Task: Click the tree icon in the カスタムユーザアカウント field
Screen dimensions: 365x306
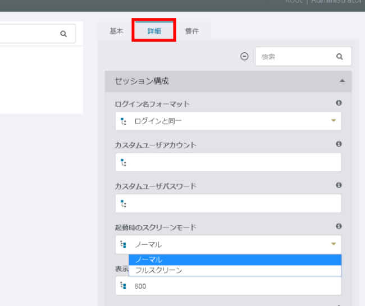Action: [124, 163]
